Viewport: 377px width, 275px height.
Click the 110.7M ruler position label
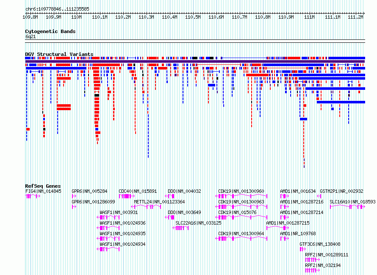[x=239, y=17]
